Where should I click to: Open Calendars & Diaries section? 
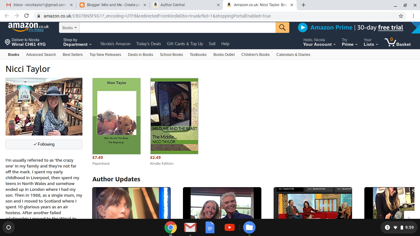293,55
